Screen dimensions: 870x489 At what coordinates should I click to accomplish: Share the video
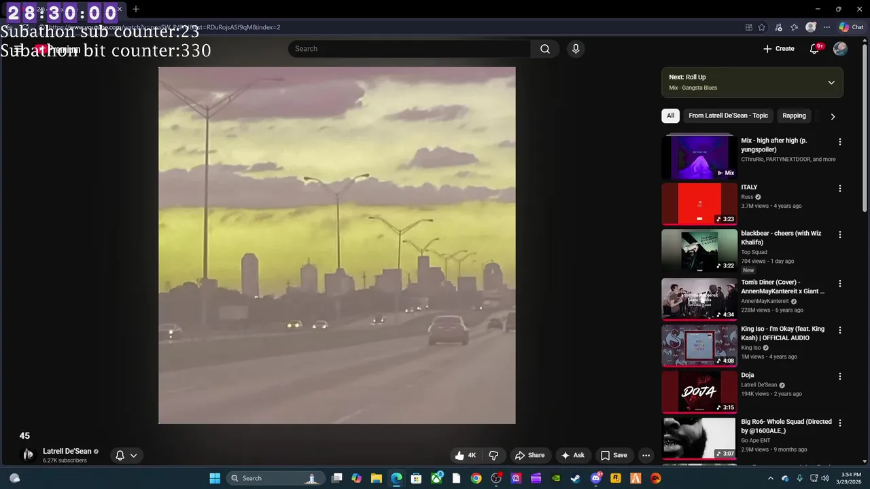click(529, 455)
